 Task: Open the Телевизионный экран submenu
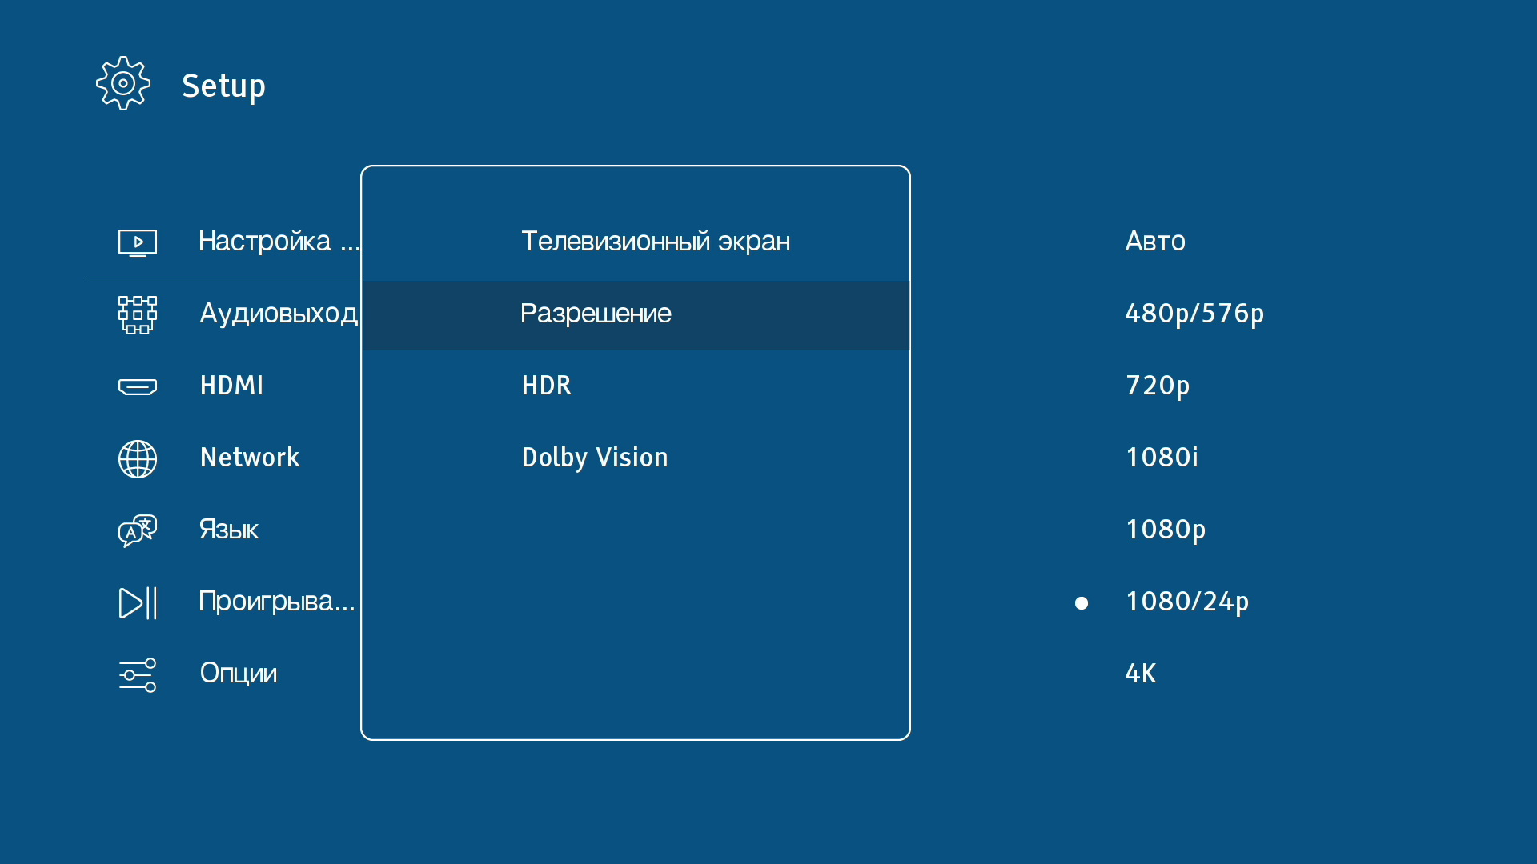[x=655, y=242]
